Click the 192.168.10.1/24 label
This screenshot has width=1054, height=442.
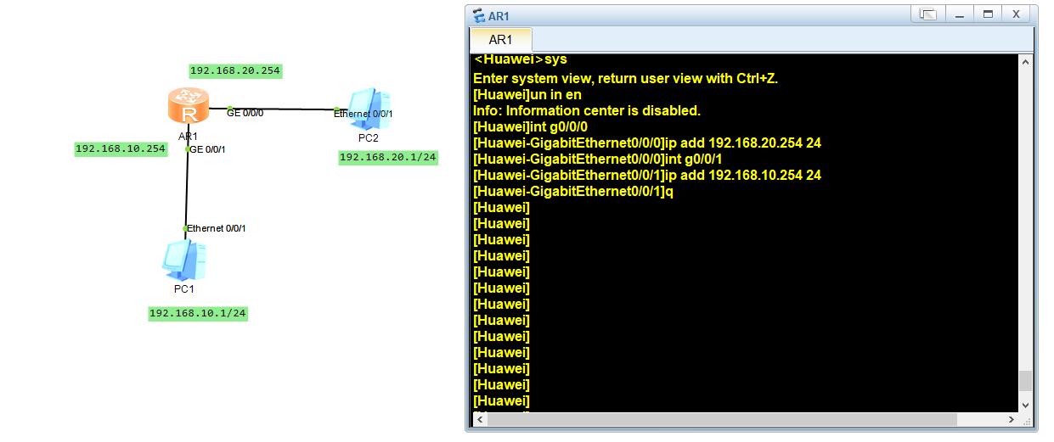pos(198,313)
